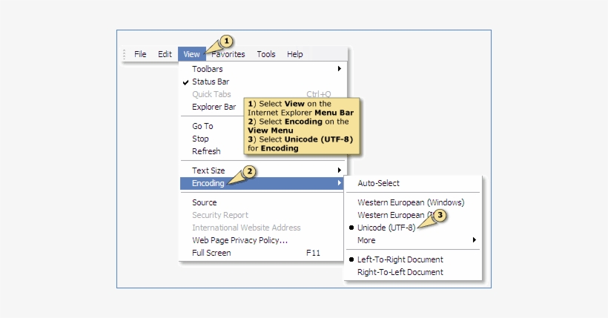Select Unicode (UTF-8) encoding

(413, 228)
